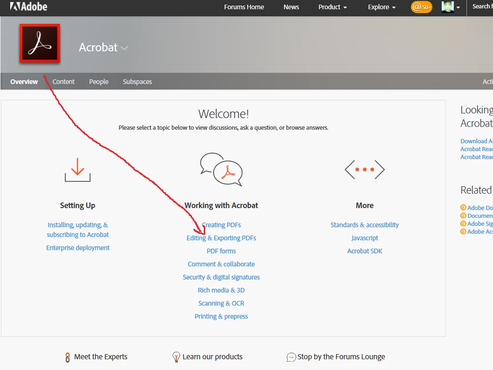The image size is (493, 370).
Task: Open Standards & accessibility link
Action: pyautogui.click(x=365, y=225)
